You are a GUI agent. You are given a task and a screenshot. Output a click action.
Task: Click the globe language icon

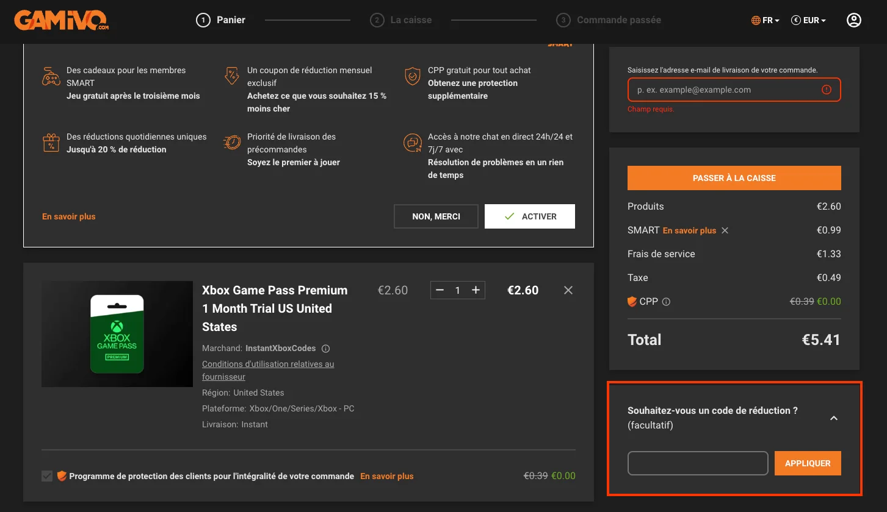point(756,21)
